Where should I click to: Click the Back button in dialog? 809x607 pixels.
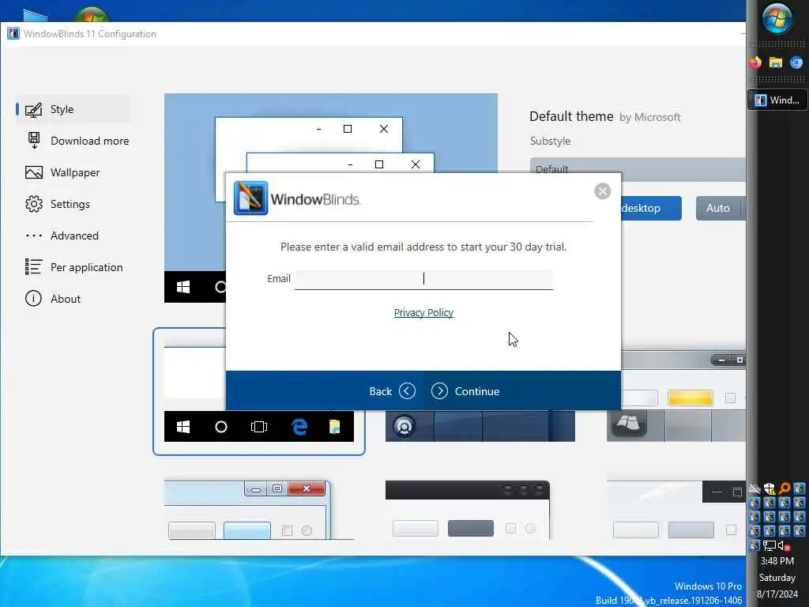click(x=392, y=391)
